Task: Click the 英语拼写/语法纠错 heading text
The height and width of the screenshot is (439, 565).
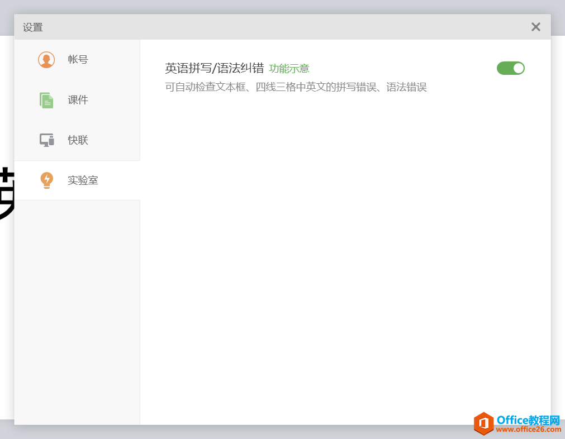Action: (x=215, y=68)
